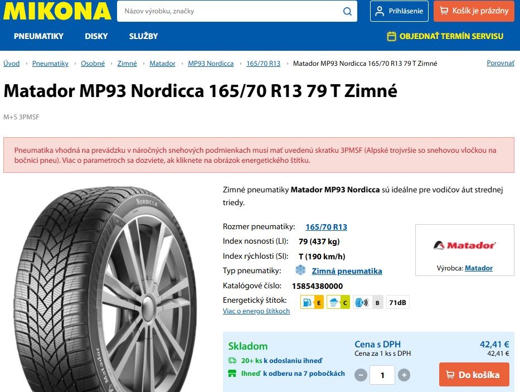The image size is (520, 392).
Task: Click the calendar icon beside Objednať termín servisu
Action: point(391,36)
